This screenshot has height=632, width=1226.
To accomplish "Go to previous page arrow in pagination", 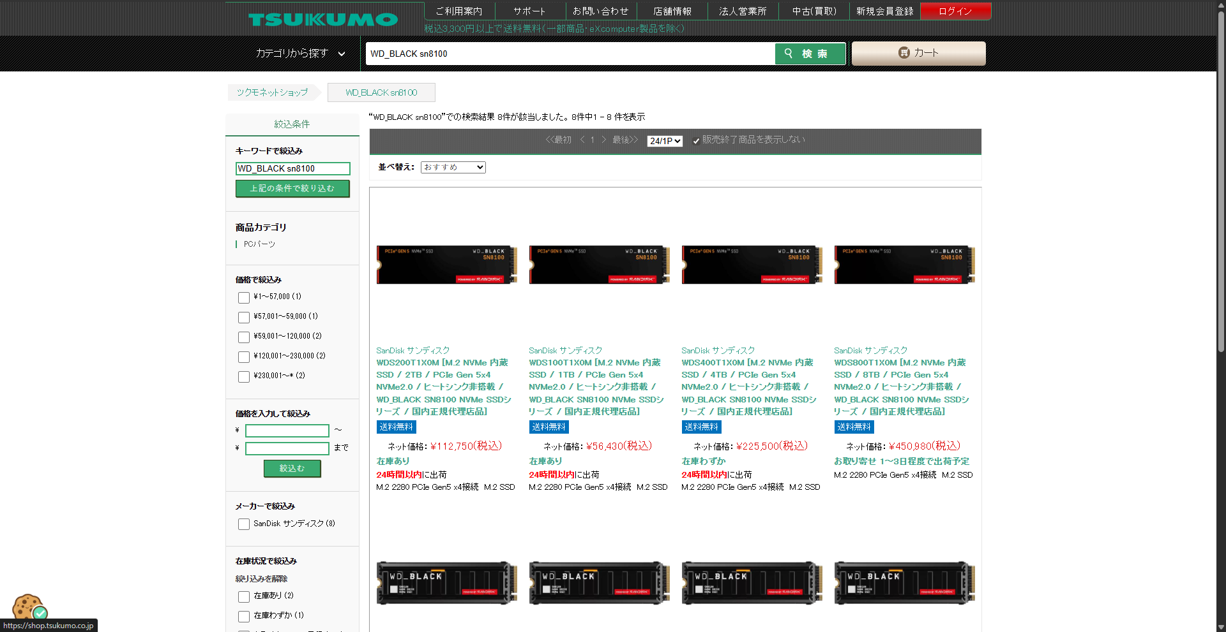I will pos(582,140).
